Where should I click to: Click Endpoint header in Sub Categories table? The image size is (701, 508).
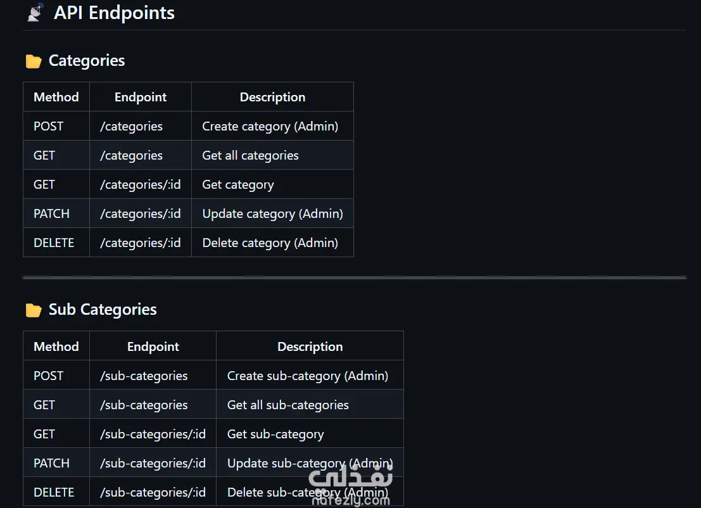tap(153, 346)
